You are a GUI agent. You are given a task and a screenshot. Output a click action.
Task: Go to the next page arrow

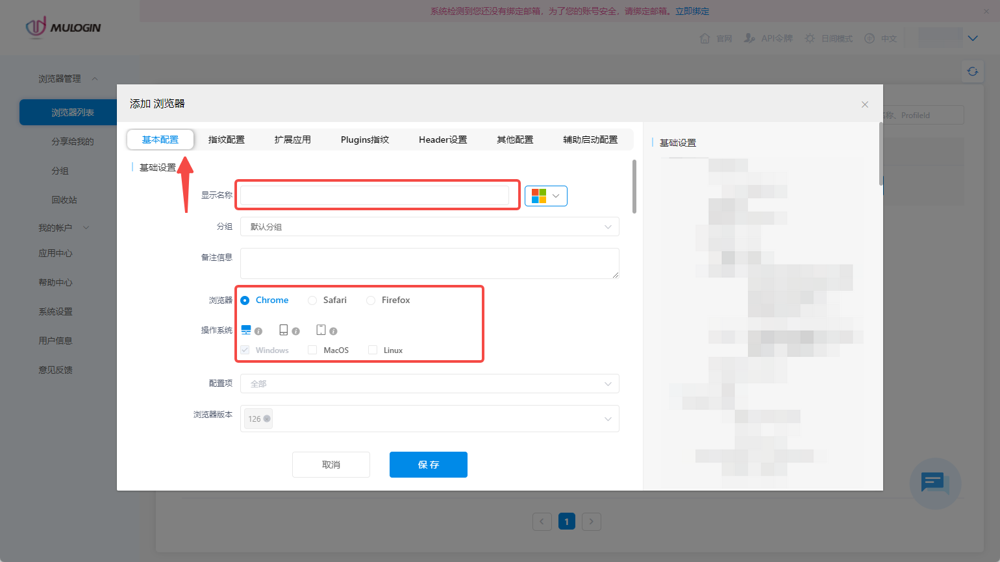coord(592,521)
